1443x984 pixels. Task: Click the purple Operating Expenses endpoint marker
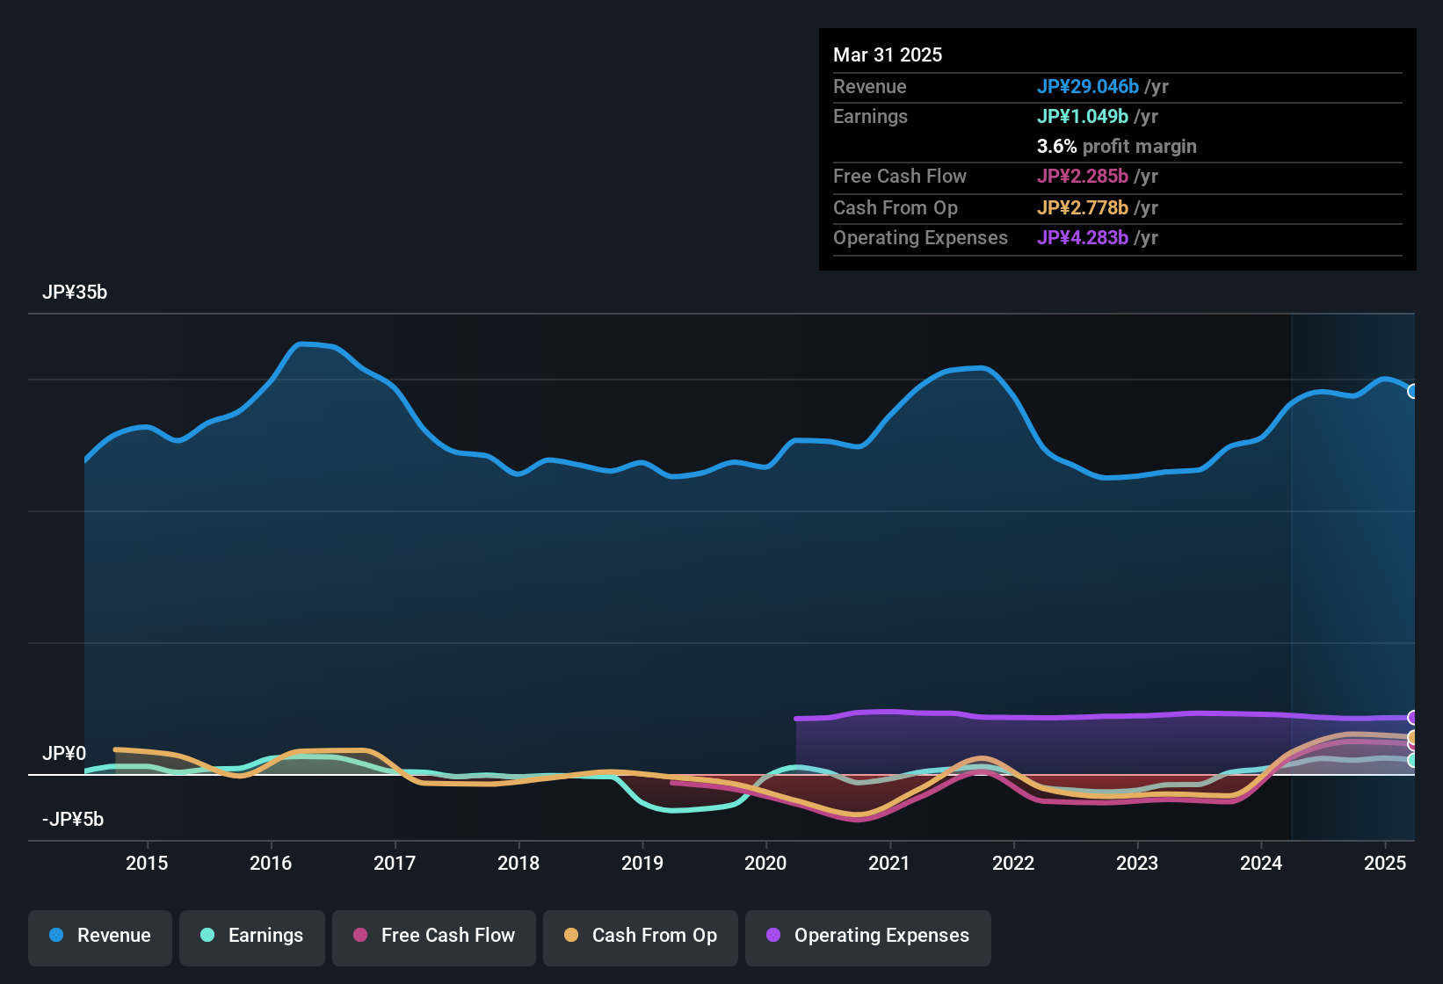(1413, 718)
